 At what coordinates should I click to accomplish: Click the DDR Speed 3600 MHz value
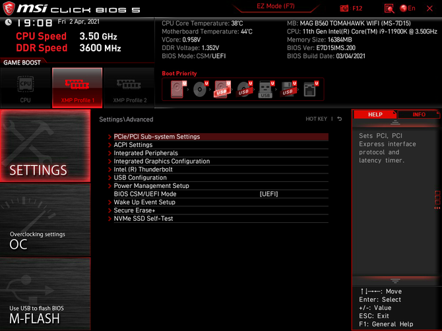click(x=100, y=48)
